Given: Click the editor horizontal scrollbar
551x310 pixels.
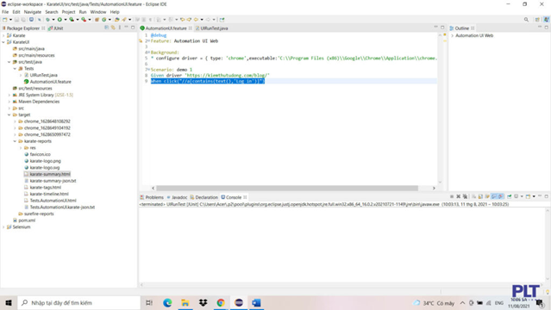Looking at the screenshot, I should coord(287,189).
